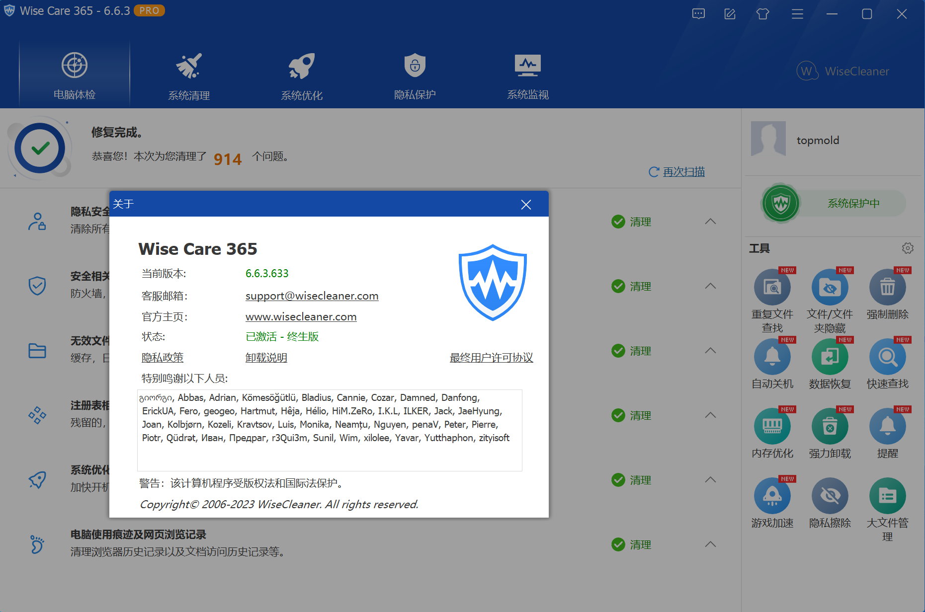The image size is (925, 612).
Task: Click 清理 status in 隐私安全 row
Action: point(631,222)
